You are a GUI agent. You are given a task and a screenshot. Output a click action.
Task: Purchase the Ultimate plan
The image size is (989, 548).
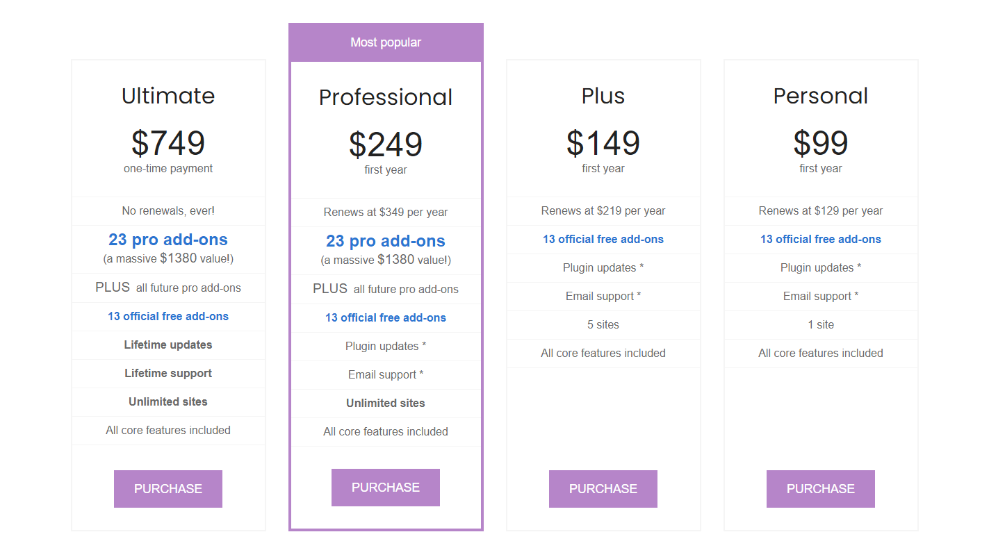pyautogui.click(x=168, y=489)
